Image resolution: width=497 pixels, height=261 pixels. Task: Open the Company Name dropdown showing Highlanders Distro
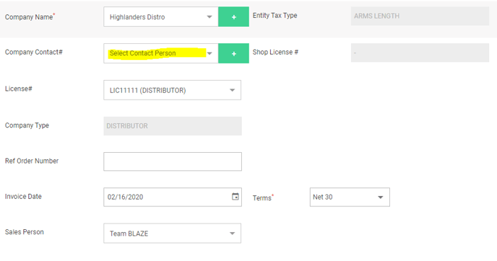click(160, 17)
